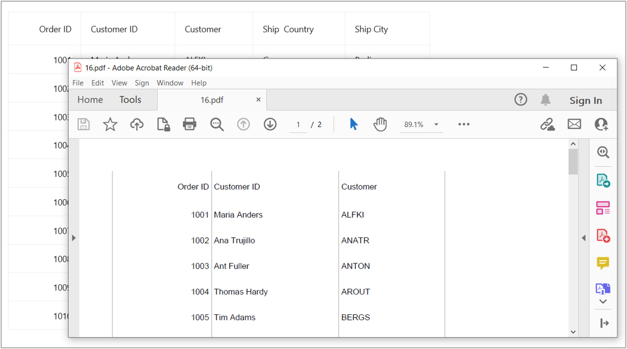Click the Sign In button

tap(586, 100)
